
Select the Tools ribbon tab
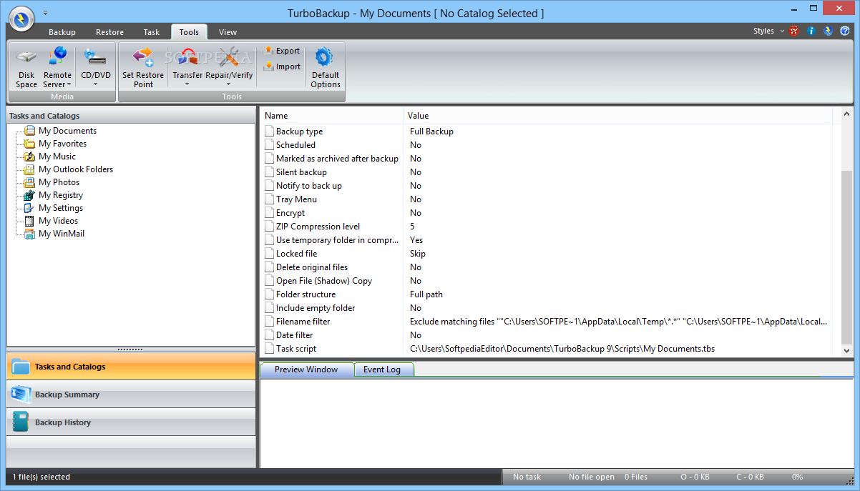click(189, 32)
